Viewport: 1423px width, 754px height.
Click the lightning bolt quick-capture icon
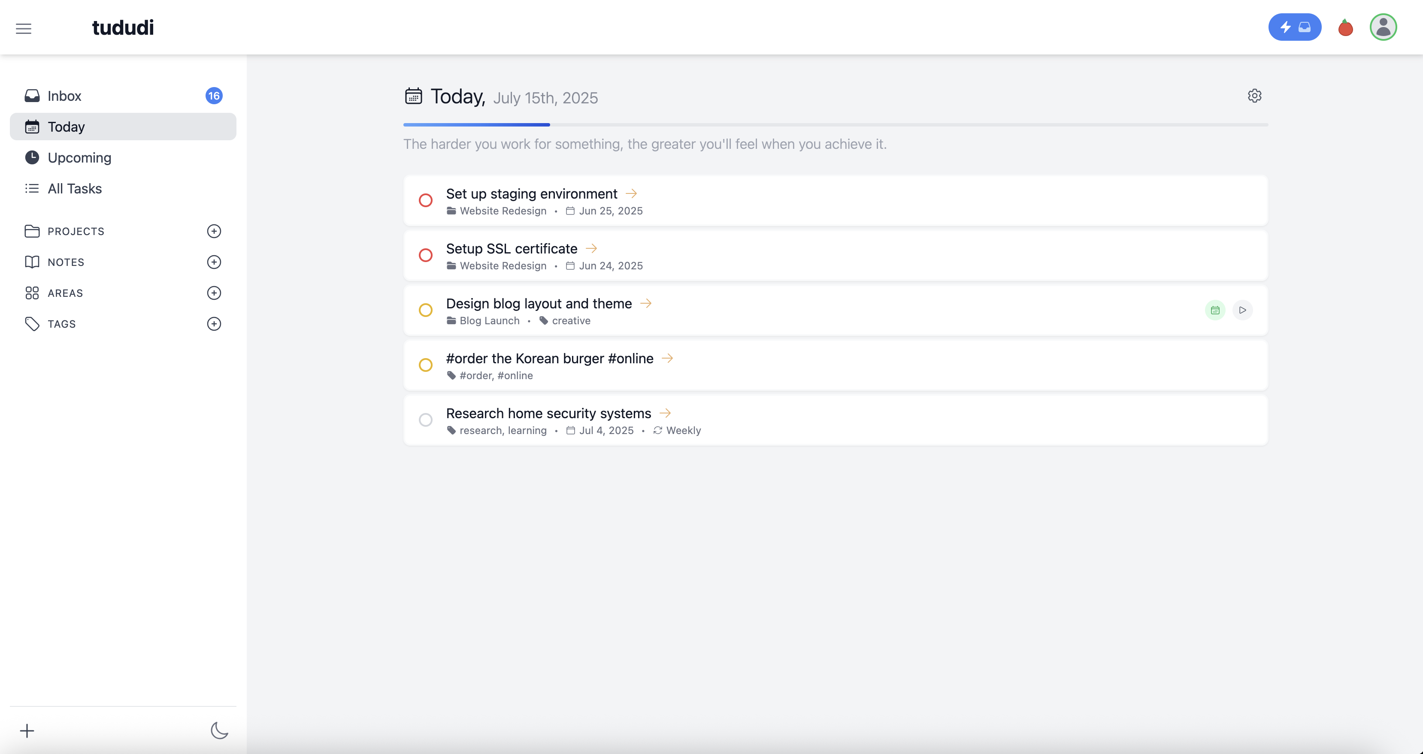coord(1285,27)
